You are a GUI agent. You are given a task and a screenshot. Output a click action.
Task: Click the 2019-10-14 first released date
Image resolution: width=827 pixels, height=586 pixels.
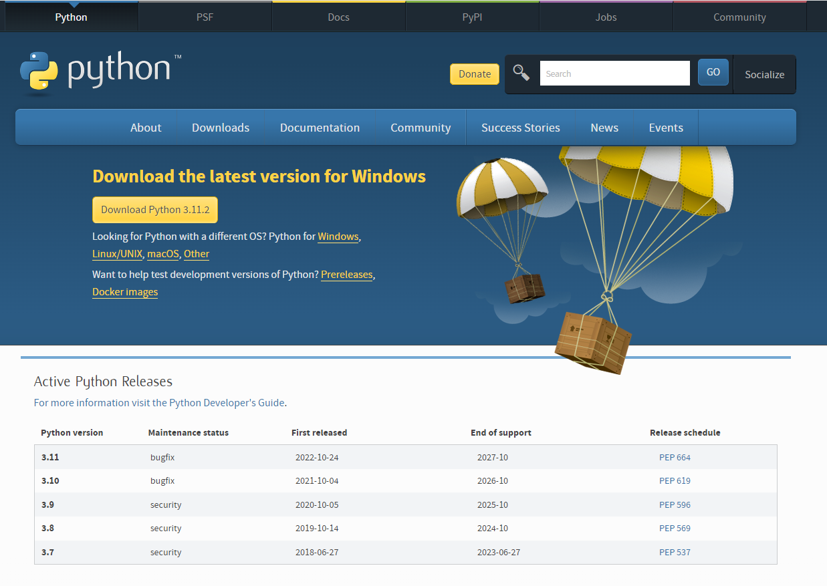click(x=317, y=529)
